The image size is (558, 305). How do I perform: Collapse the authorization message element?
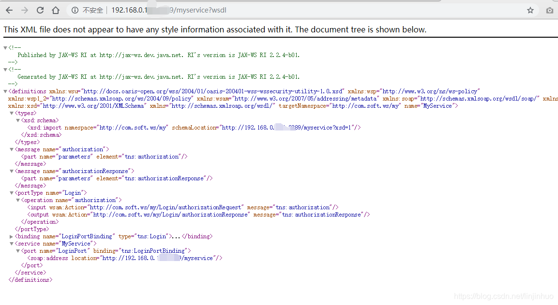point(11,149)
